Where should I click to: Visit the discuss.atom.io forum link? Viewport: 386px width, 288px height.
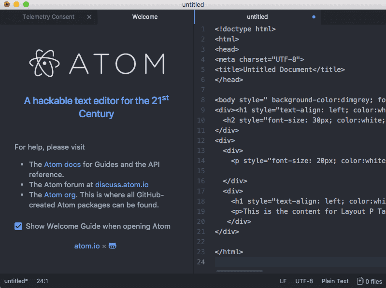pyautogui.click(x=122, y=185)
